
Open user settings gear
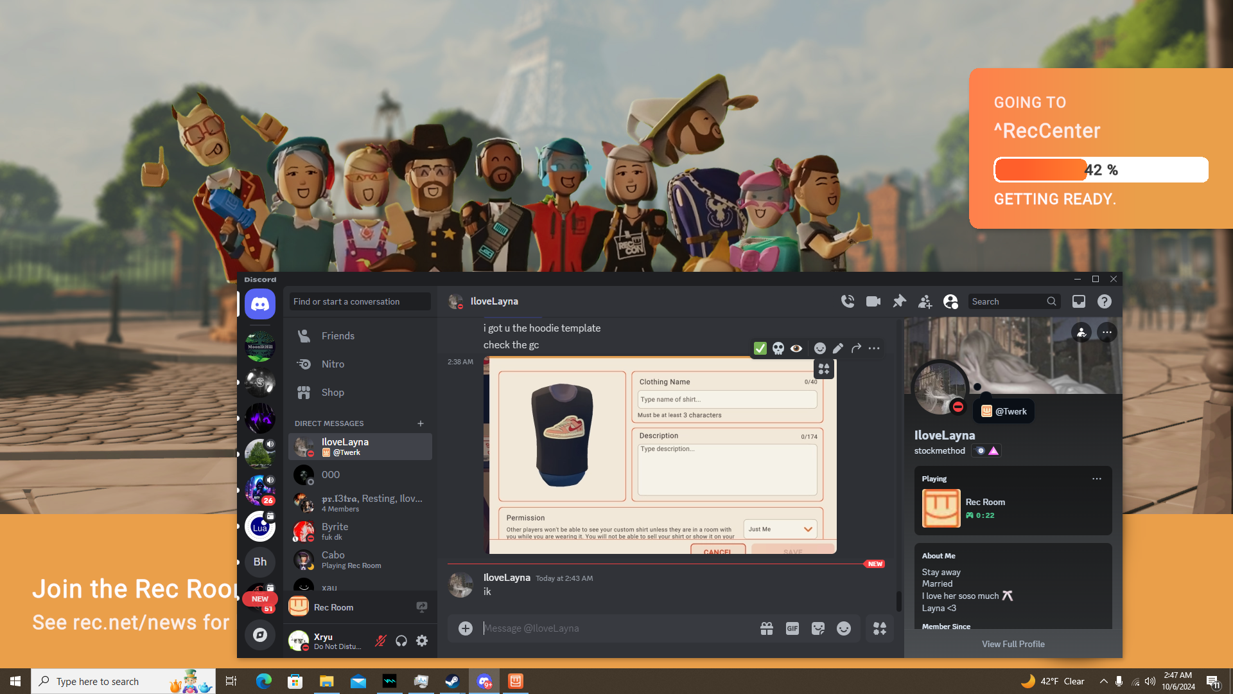coord(422,641)
